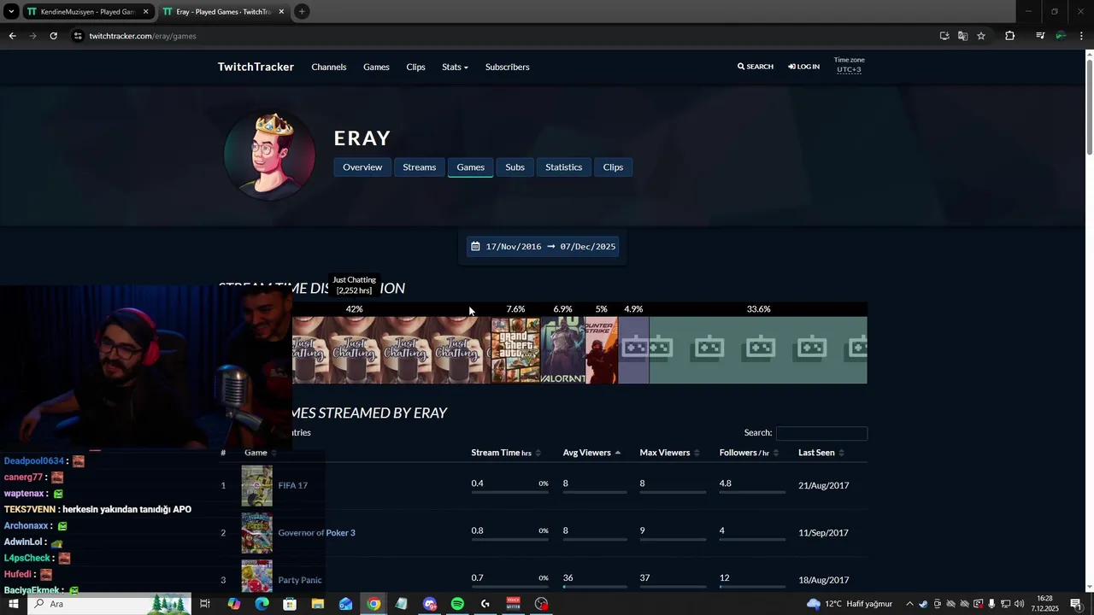Show hidden system tray icons
The width and height of the screenshot is (1094, 615).
[x=909, y=604]
